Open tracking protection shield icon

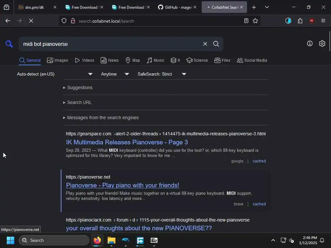pyautogui.click(x=64, y=21)
